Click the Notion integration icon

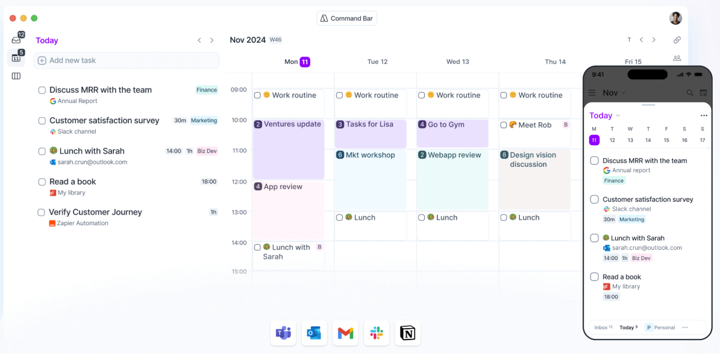click(x=408, y=333)
